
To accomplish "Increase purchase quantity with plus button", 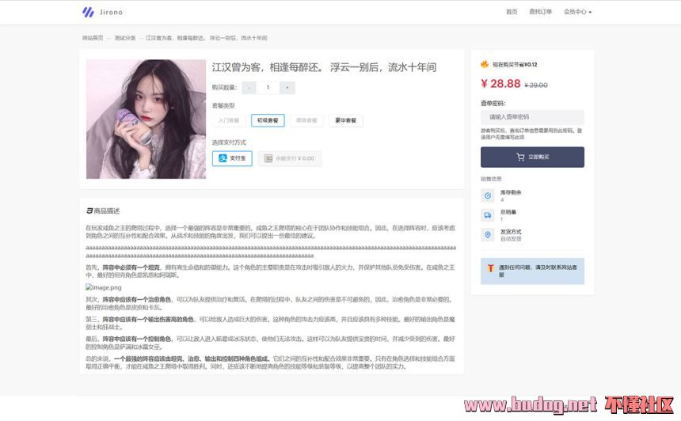I will pos(287,88).
